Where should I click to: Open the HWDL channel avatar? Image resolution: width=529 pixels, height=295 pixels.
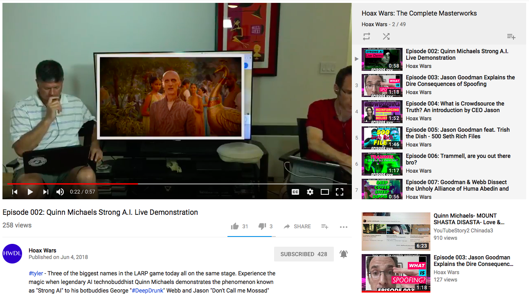12,254
